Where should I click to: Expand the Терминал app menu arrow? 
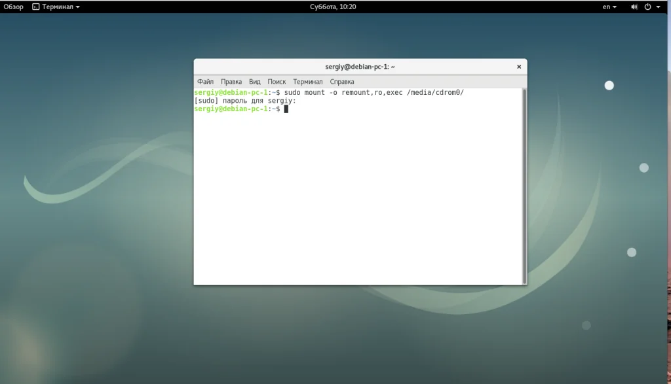tap(78, 7)
